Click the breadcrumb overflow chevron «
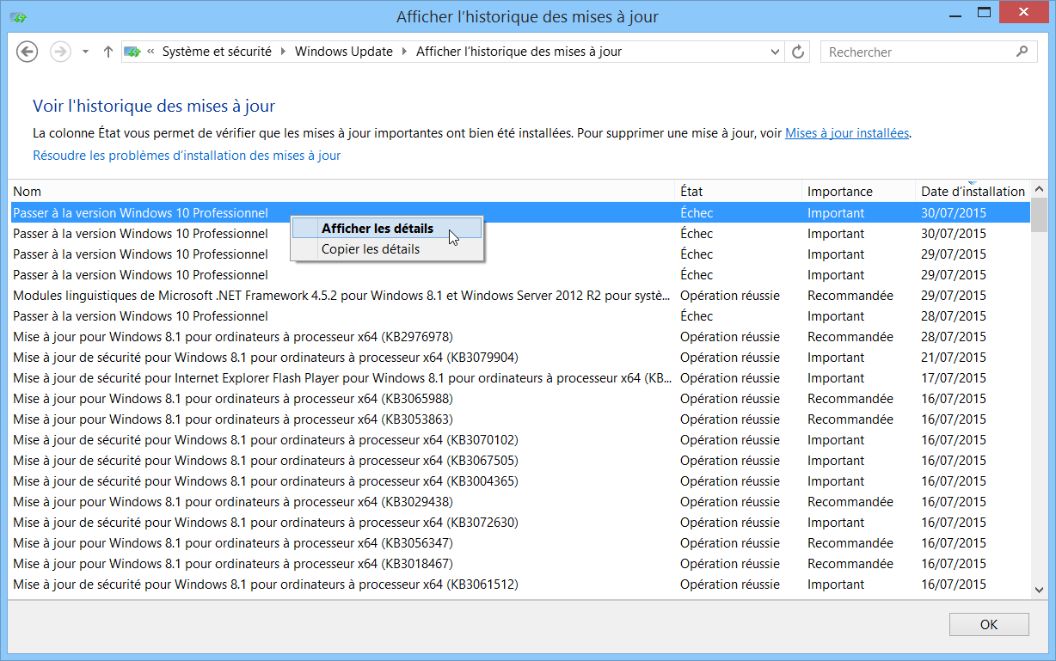 (x=151, y=52)
